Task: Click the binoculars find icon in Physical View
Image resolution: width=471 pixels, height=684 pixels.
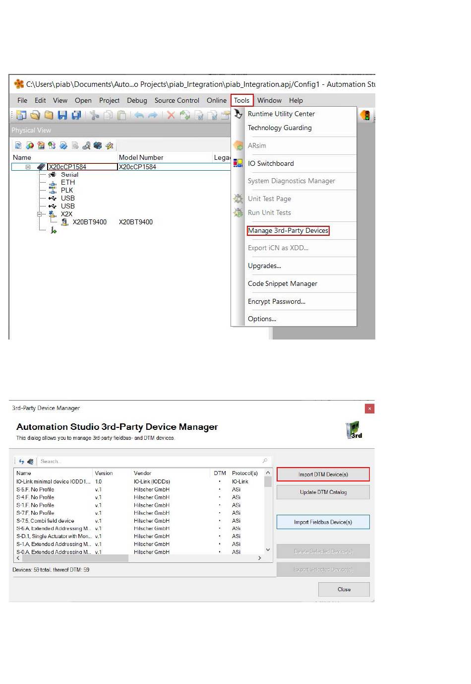Action: click(x=86, y=145)
